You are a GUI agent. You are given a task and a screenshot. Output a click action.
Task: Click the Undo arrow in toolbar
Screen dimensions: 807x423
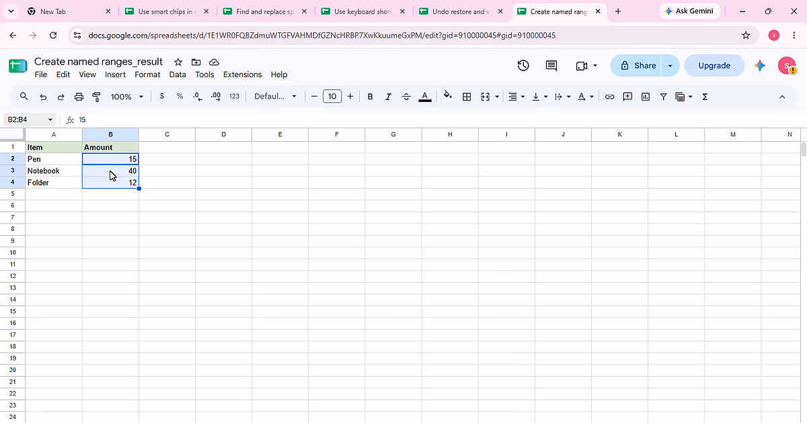tap(43, 97)
